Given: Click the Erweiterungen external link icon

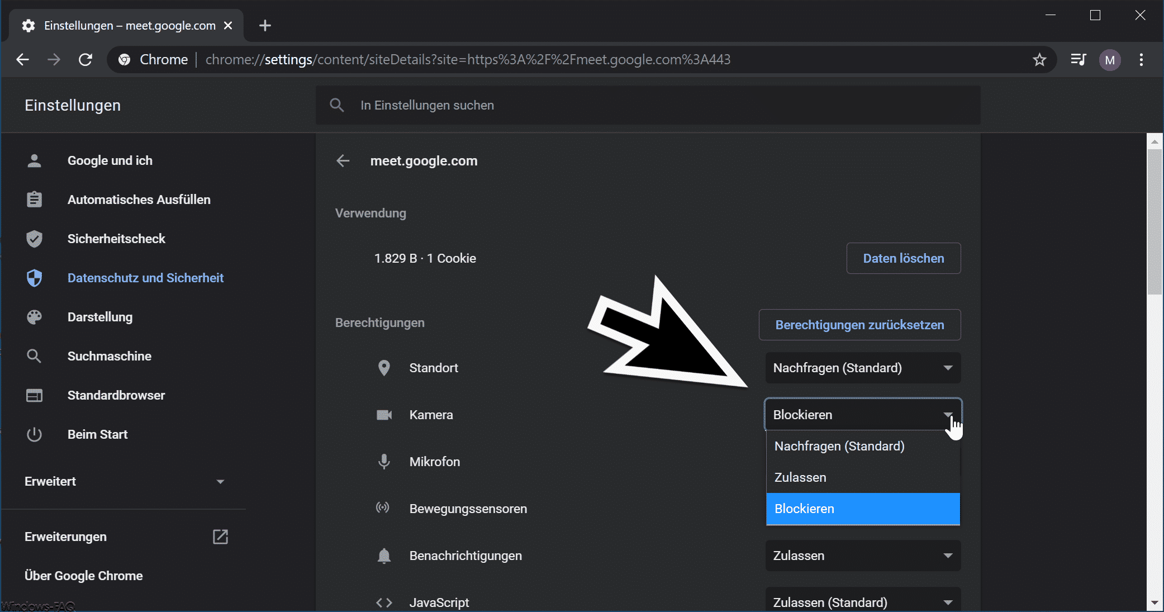Looking at the screenshot, I should click(x=220, y=537).
